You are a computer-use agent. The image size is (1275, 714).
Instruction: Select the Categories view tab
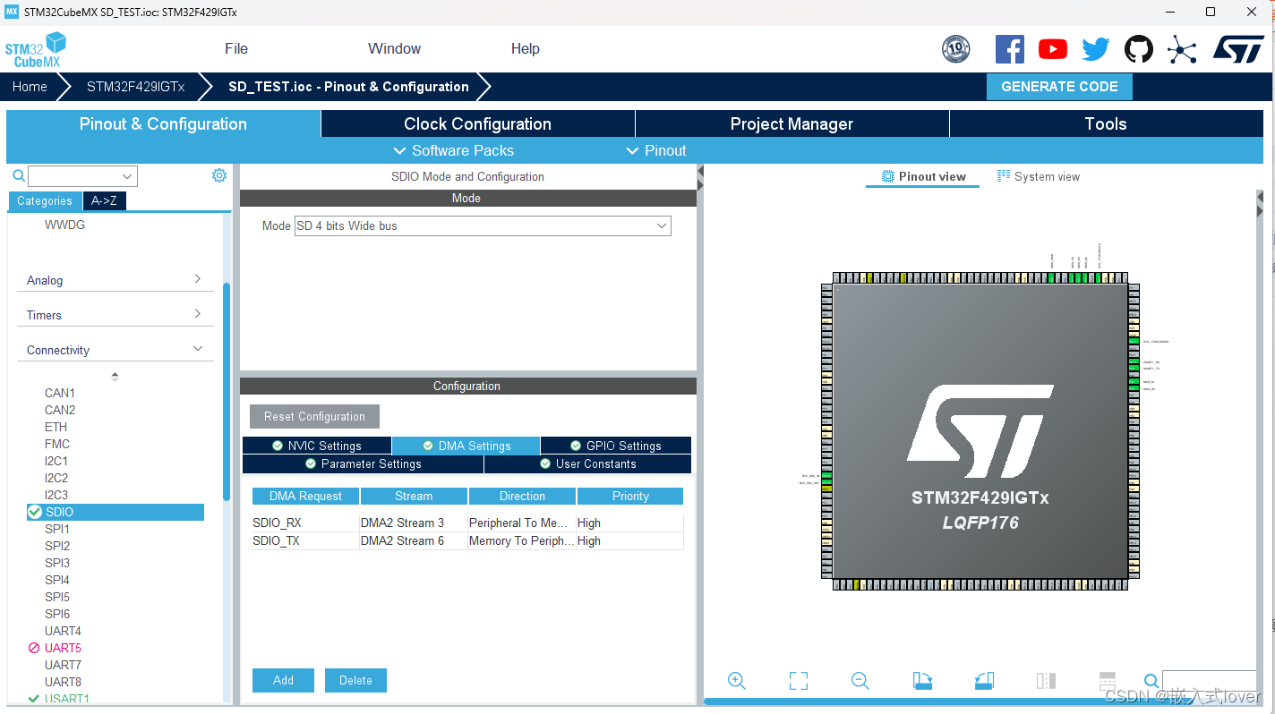(45, 200)
